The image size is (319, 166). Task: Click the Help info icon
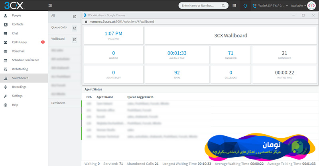point(6,105)
